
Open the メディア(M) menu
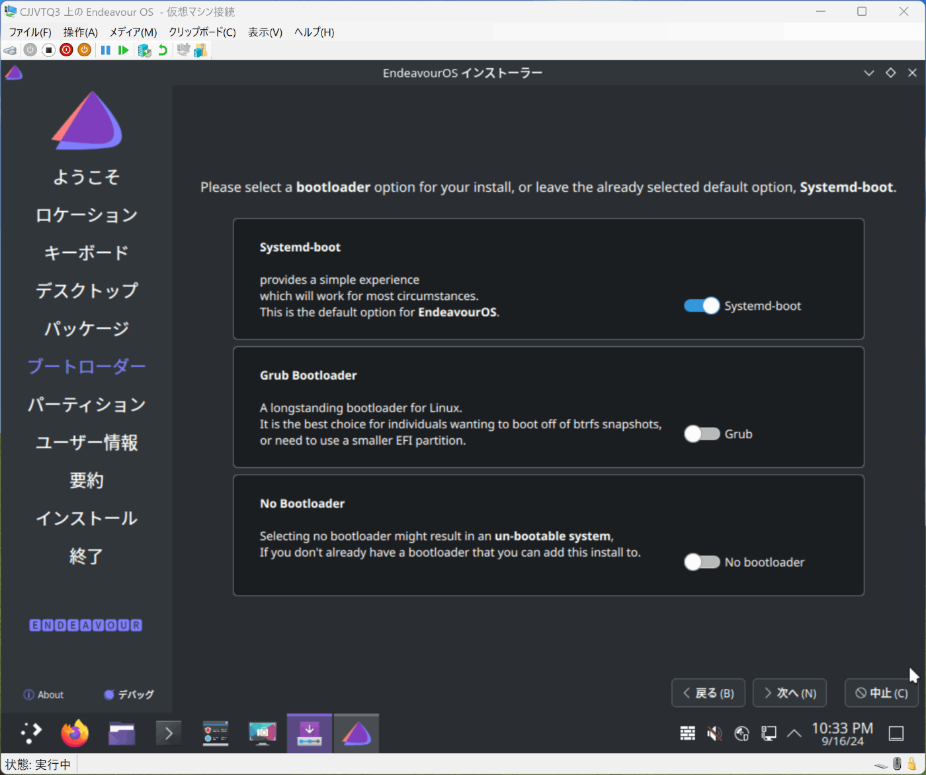[133, 32]
